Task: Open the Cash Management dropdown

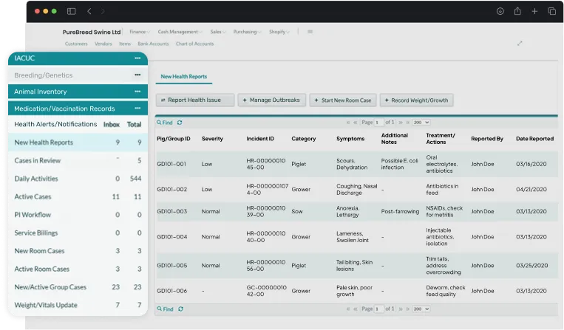Action: point(180,32)
